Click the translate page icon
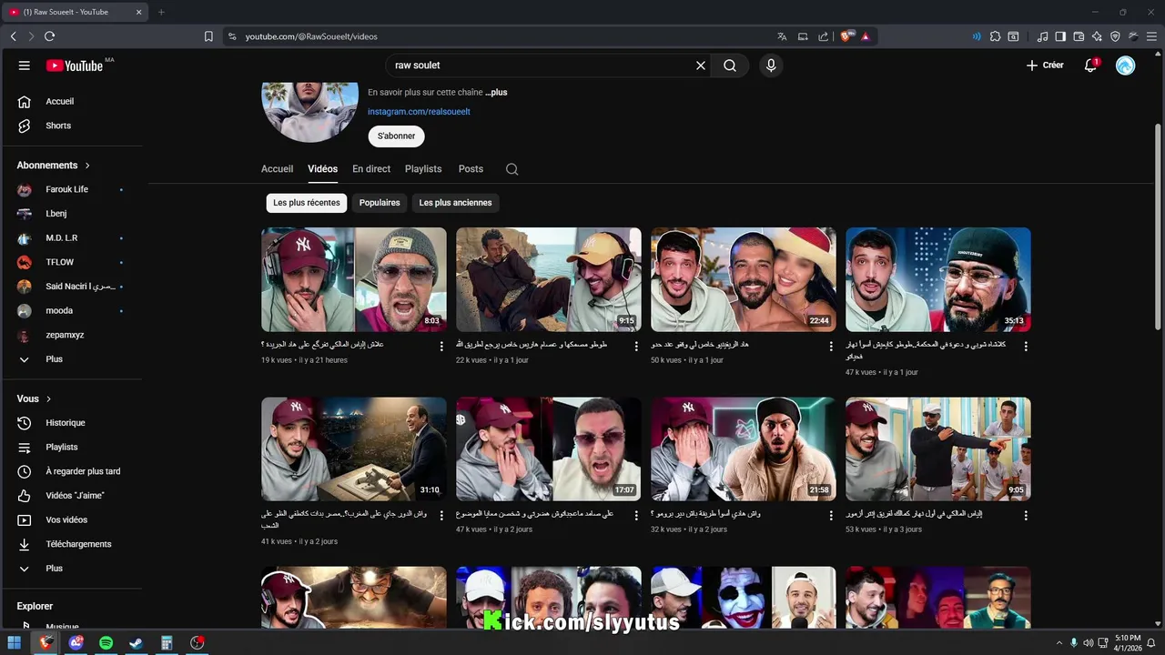The image size is (1165, 655). click(782, 36)
